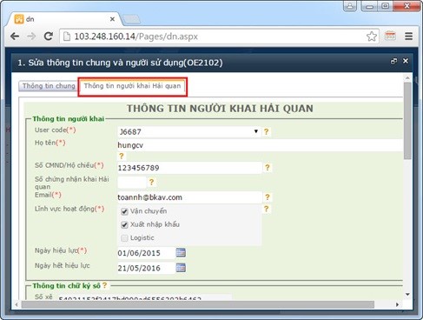Reload the page in browser
Viewport: 423px width, 320px height.
point(49,37)
